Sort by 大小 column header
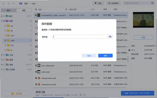 pyautogui.click(x=93, y=9)
